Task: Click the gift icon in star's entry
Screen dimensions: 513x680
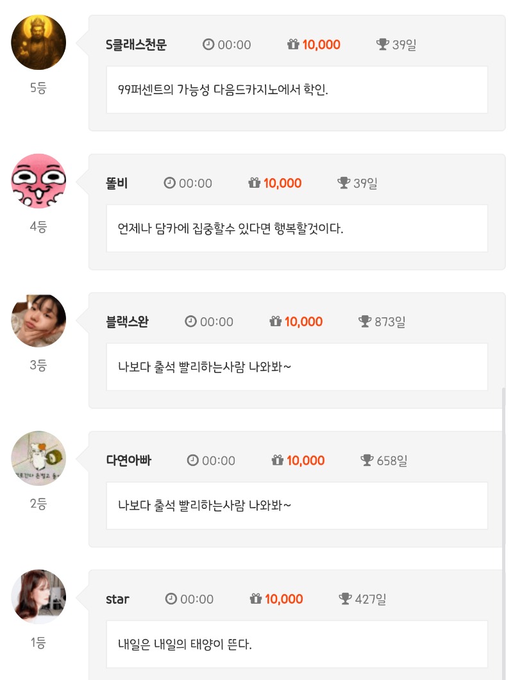Action: [256, 599]
